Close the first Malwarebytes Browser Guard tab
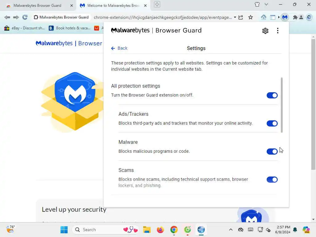The width and height of the screenshot is (316, 237). point(72,6)
